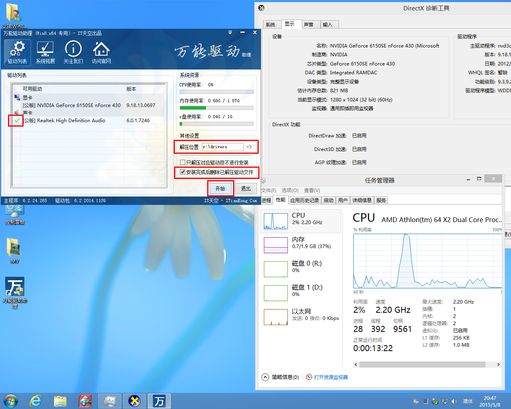Screen dimensions: 511x409
Task: Click the 显卡 display category icon in the driver list
Action: 17,97
